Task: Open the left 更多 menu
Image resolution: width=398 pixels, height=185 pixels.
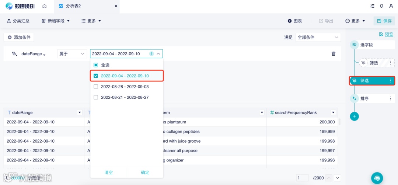Action: coord(91,21)
